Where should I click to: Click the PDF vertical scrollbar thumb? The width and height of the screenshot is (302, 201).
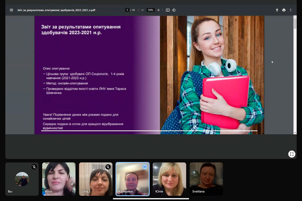[295, 23]
